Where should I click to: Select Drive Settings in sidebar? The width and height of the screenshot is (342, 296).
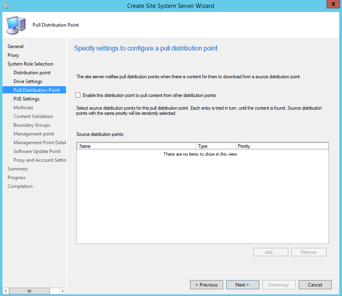[28, 81]
